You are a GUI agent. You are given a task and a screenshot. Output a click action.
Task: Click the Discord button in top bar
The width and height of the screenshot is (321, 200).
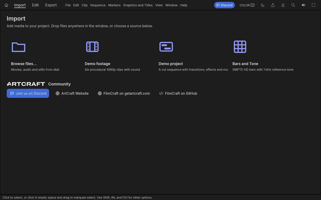pos(224,5)
